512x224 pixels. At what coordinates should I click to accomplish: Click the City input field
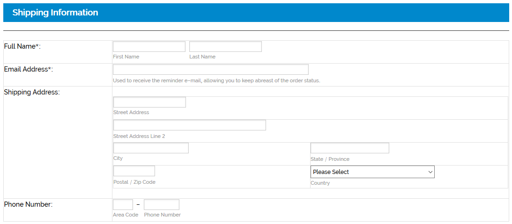[x=151, y=148]
